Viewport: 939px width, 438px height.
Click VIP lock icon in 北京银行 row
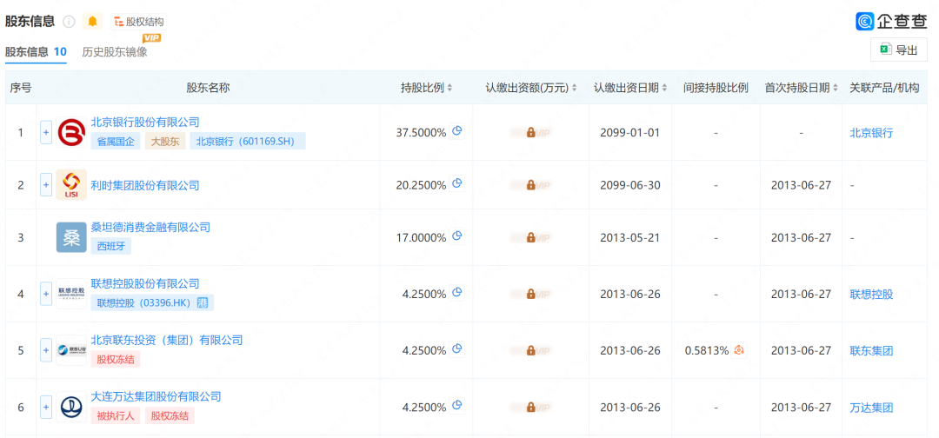[530, 133]
